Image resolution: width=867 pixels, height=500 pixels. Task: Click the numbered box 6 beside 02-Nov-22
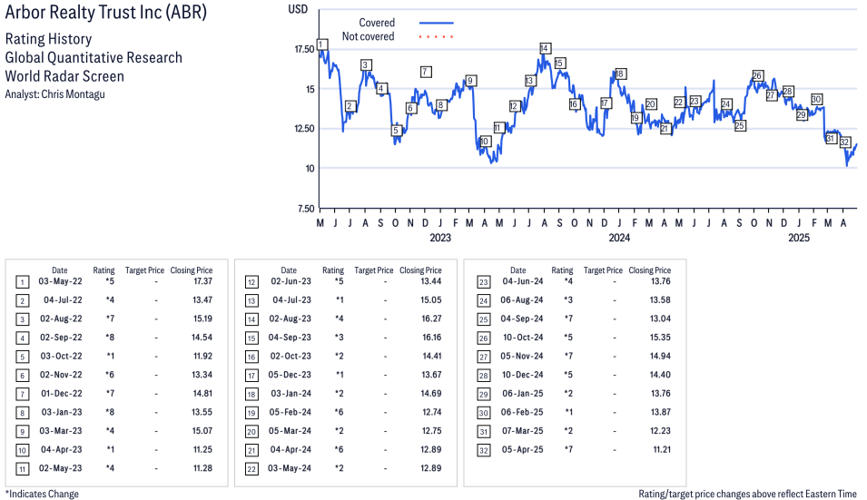(22, 376)
